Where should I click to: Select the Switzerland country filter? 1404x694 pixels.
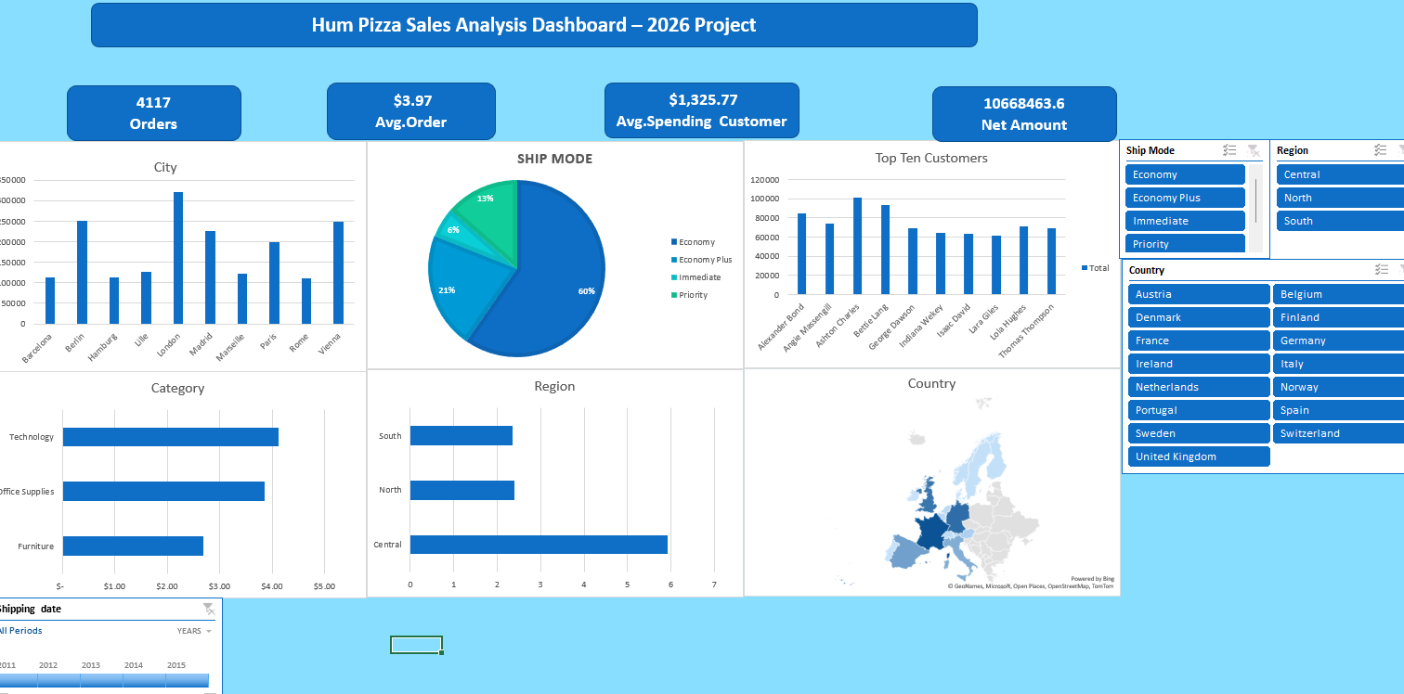pos(1338,433)
